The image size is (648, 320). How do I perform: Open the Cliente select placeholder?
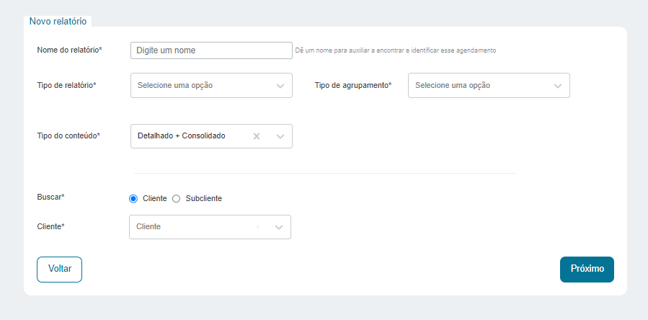(x=210, y=227)
